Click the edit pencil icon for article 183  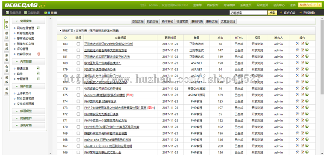click(x=302, y=44)
